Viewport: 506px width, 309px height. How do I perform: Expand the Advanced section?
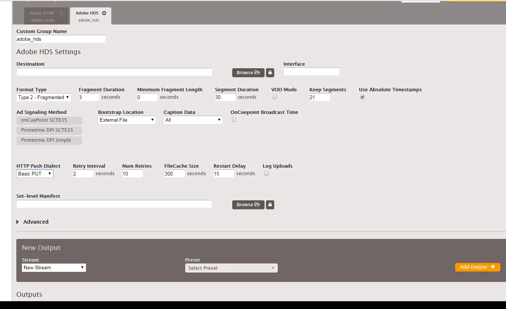[x=33, y=222]
